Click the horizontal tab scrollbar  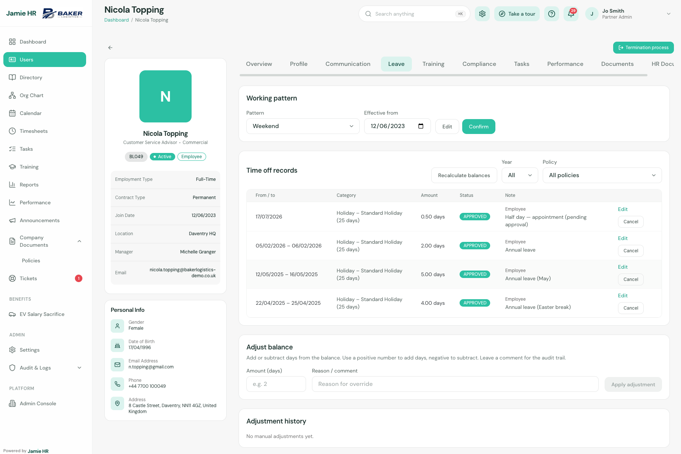click(444, 75)
